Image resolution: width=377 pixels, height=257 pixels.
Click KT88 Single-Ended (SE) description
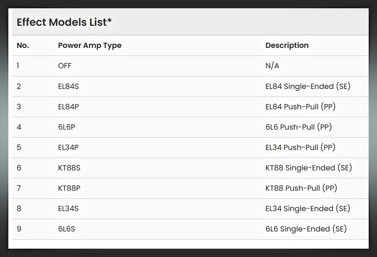coord(309,168)
